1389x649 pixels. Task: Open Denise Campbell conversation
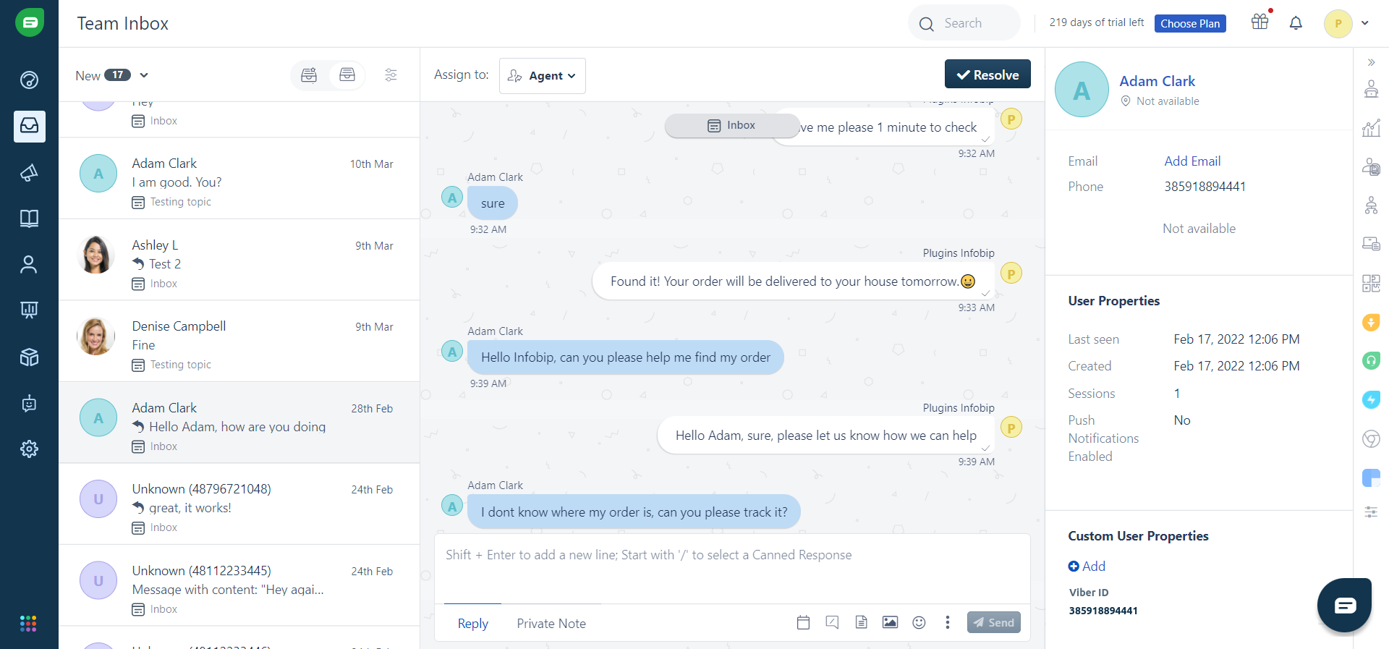[x=239, y=342]
